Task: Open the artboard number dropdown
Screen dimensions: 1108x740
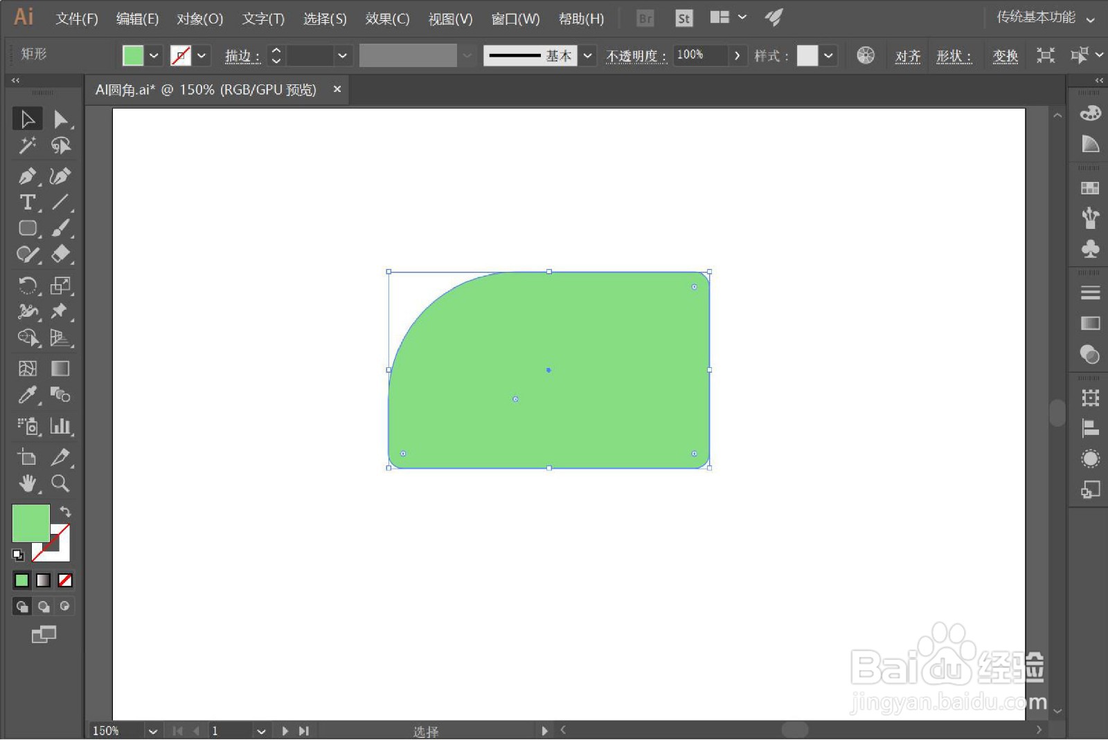Action: 261,731
